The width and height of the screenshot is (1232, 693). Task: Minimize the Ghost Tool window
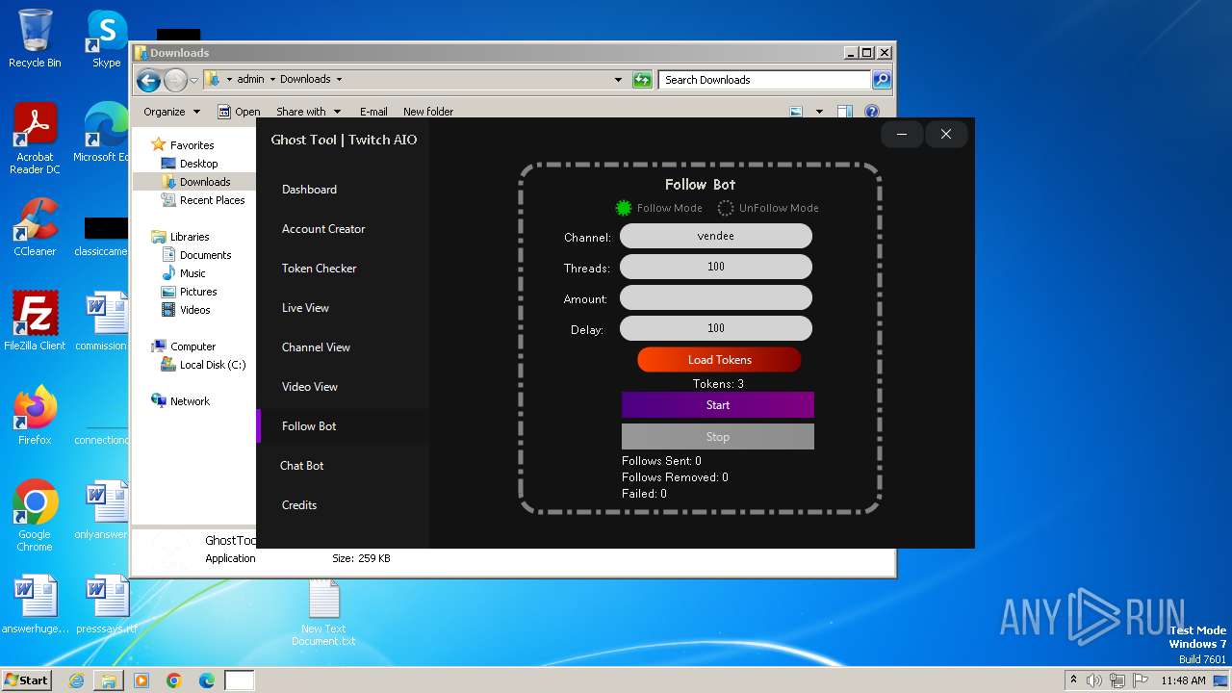click(x=902, y=135)
